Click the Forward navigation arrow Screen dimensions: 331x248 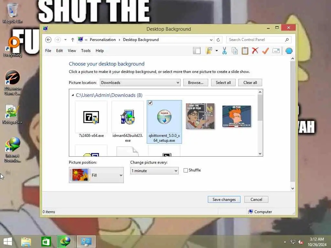(58, 40)
